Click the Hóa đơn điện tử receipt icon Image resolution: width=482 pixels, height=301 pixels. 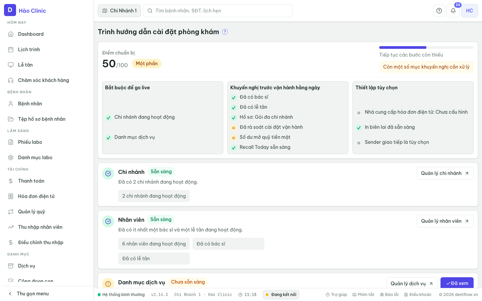tap(11, 196)
